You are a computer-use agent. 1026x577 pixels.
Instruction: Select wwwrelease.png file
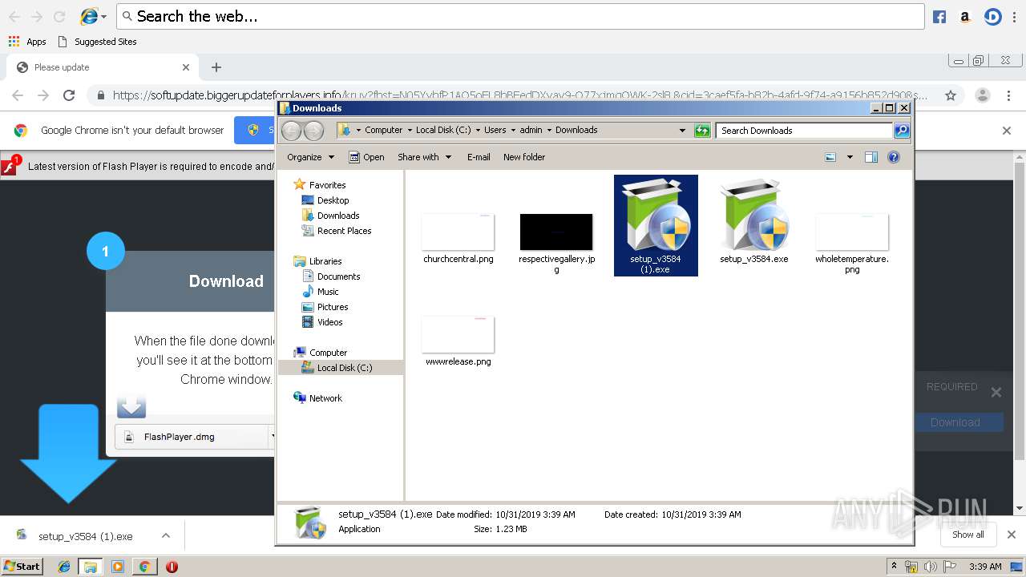click(458, 341)
